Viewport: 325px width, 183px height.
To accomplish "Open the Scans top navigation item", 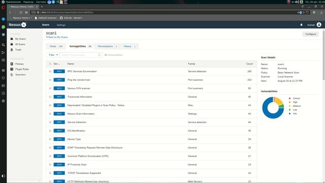I will (x=46, y=25).
